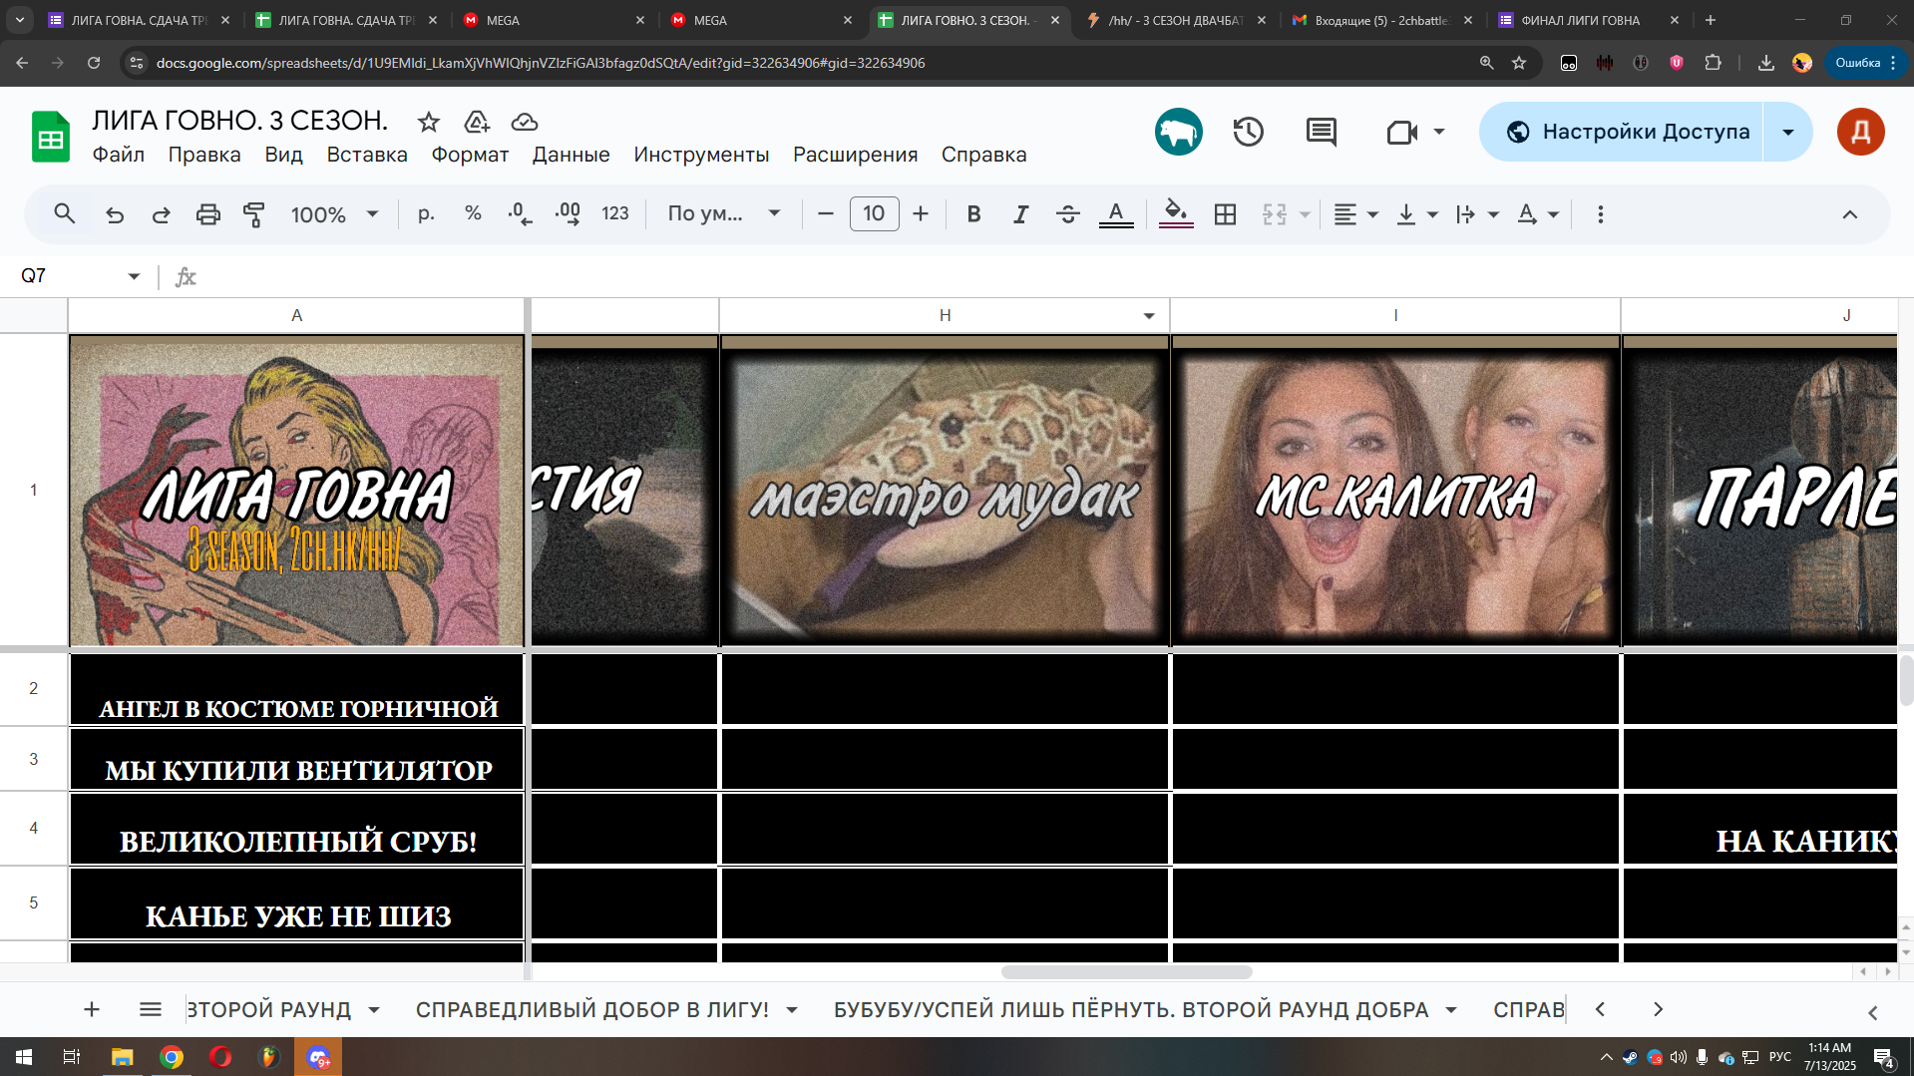Open the merge cells dropdown arrow
1914x1076 pixels.
(x=1304, y=214)
